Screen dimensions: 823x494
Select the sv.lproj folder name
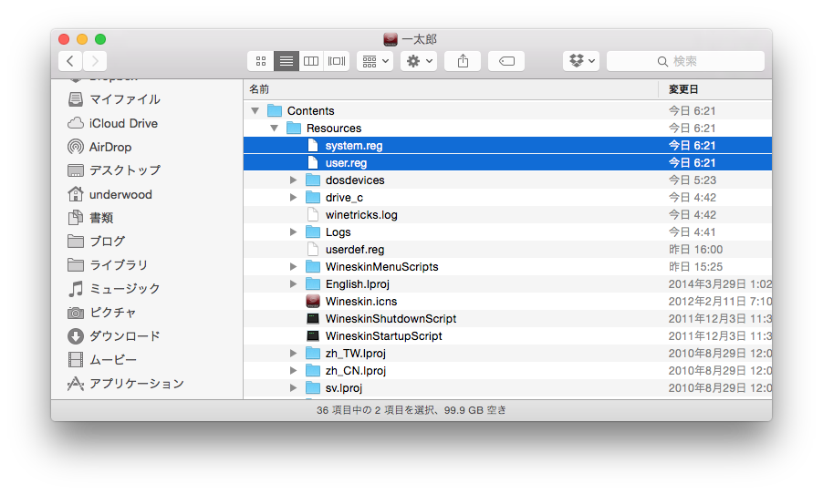(x=344, y=387)
